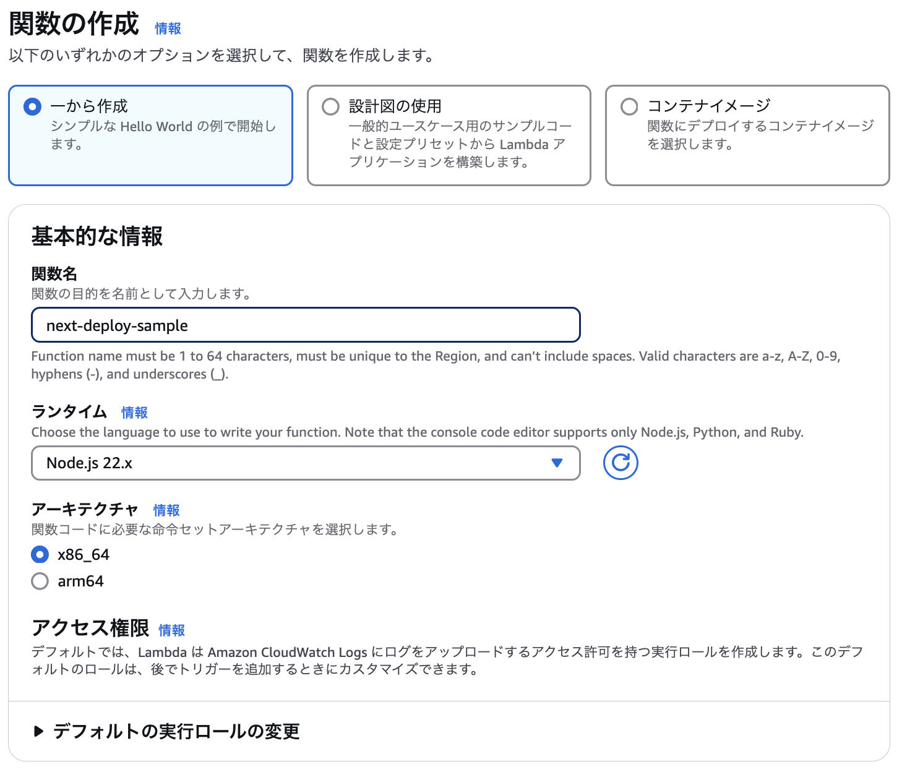The height and width of the screenshot is (772, 902).
Task: Open 情報 link next to アクセス権限
Action: pos(171,630)
